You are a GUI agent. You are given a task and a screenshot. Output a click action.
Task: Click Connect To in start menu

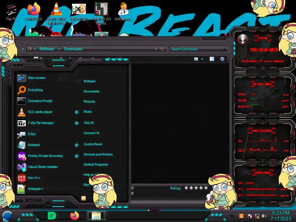(91, 133)
